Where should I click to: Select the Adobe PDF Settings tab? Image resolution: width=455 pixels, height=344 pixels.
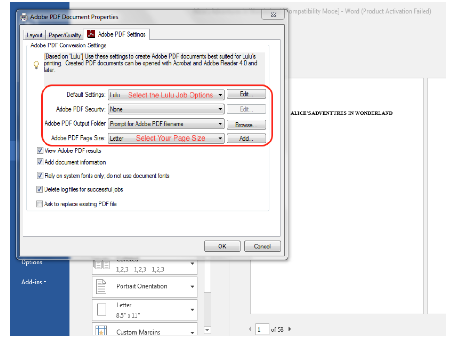click(x=117, y=34)
